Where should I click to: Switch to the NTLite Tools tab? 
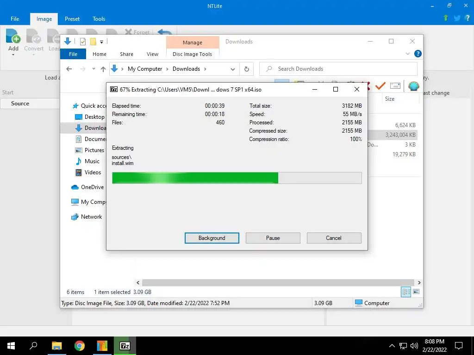pos(99,18)
